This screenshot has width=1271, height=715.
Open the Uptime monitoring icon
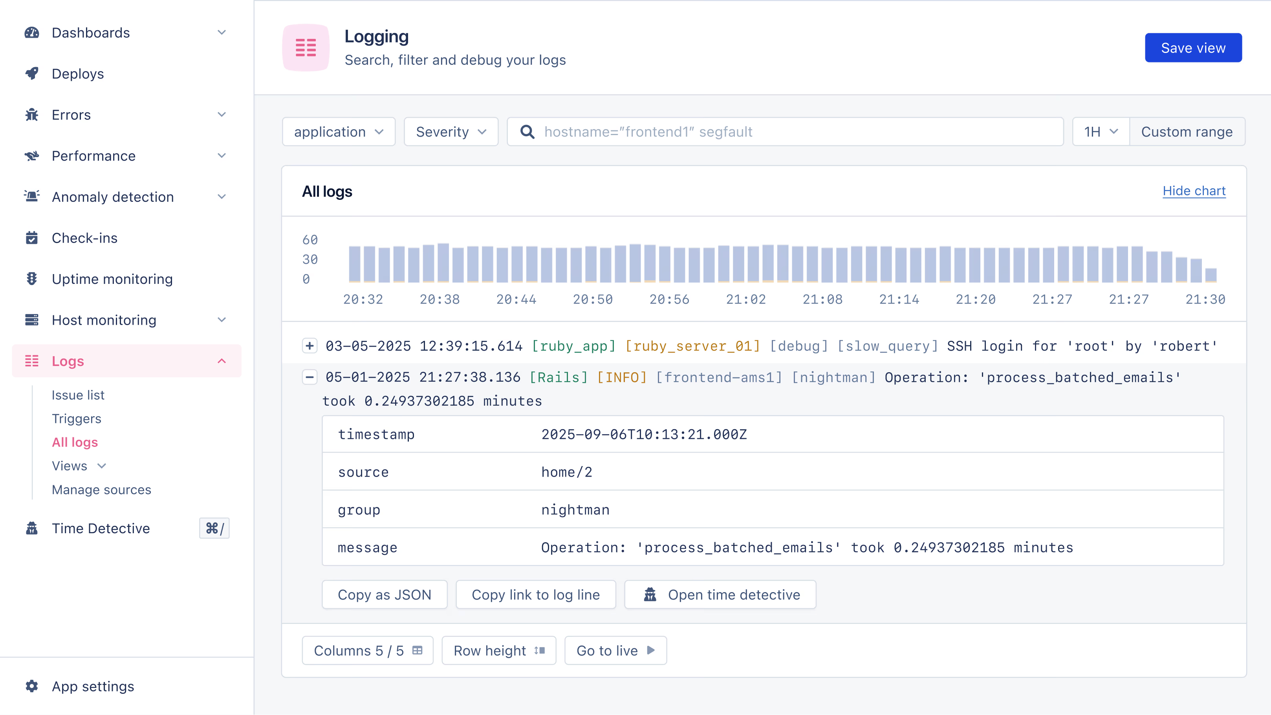click(31, 279)
